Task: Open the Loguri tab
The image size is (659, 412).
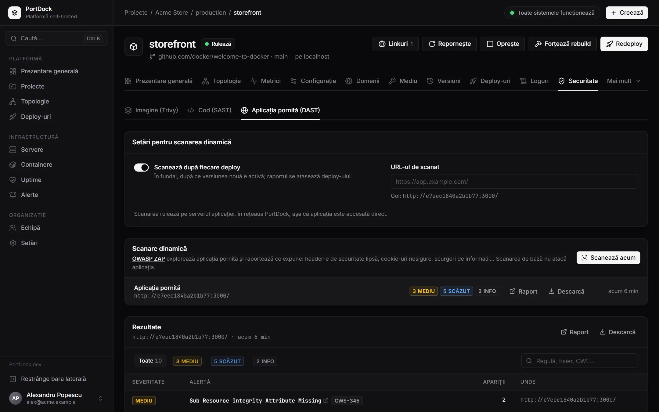Action: click(x=534, y=81)
